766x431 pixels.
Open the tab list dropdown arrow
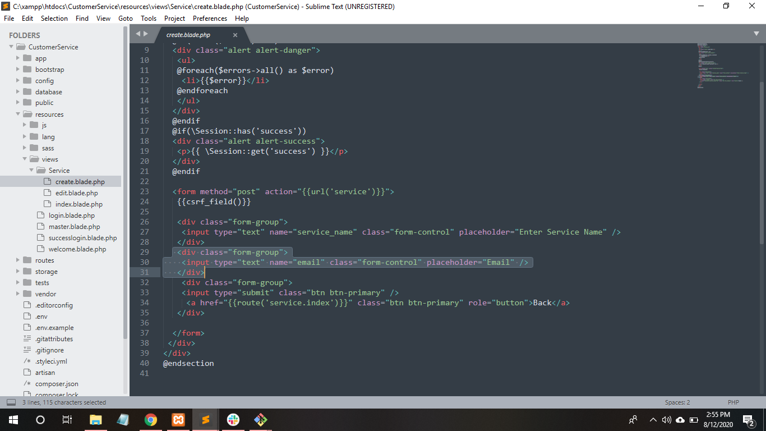(x=756, y=34)
